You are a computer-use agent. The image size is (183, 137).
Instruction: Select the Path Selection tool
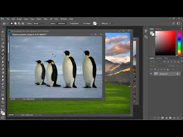click(3, 91)
